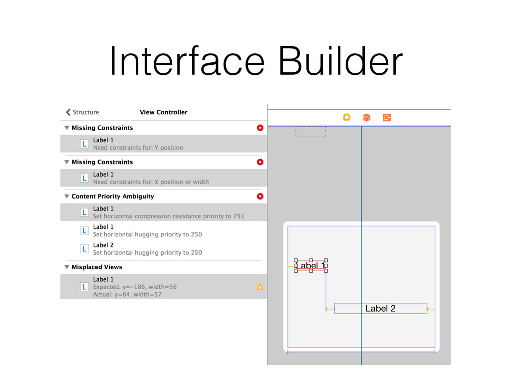Collapse Misplaced Views section
511x383 pixels.
pos(67,267)
